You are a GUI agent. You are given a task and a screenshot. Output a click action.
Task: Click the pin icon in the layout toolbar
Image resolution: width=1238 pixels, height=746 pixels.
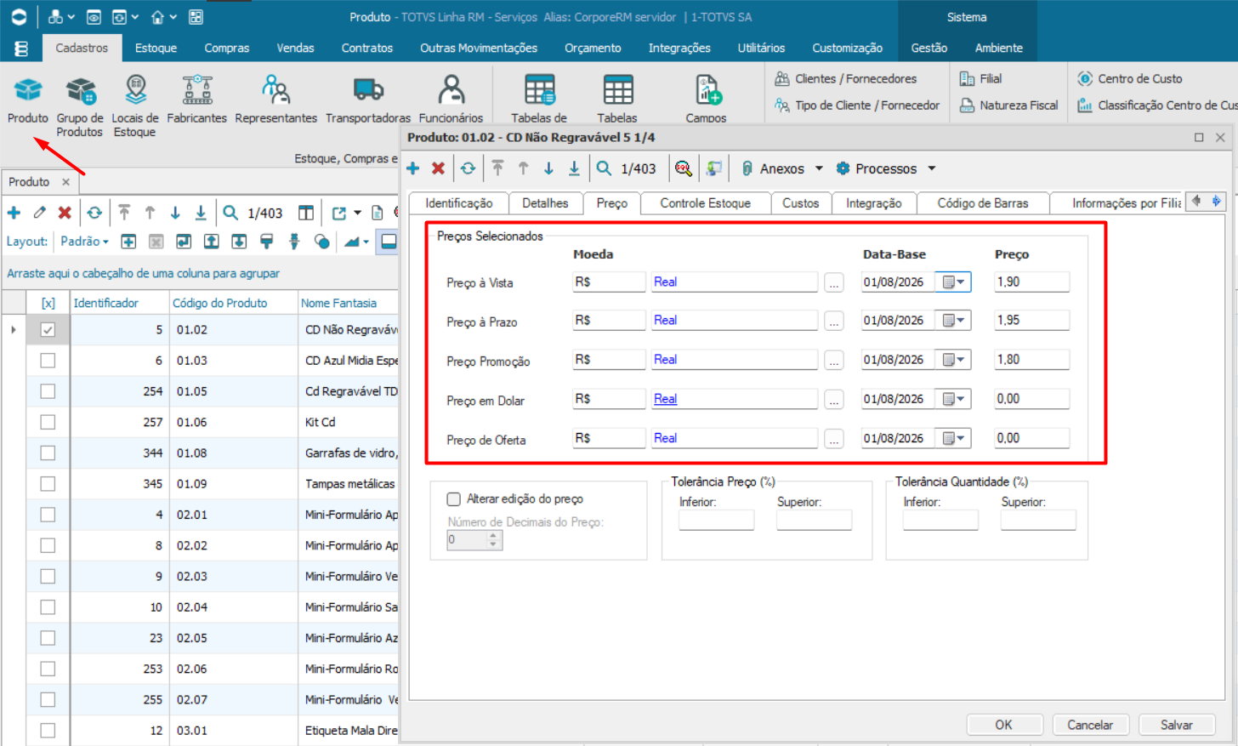pyautogui.click(x=294, y=242)
